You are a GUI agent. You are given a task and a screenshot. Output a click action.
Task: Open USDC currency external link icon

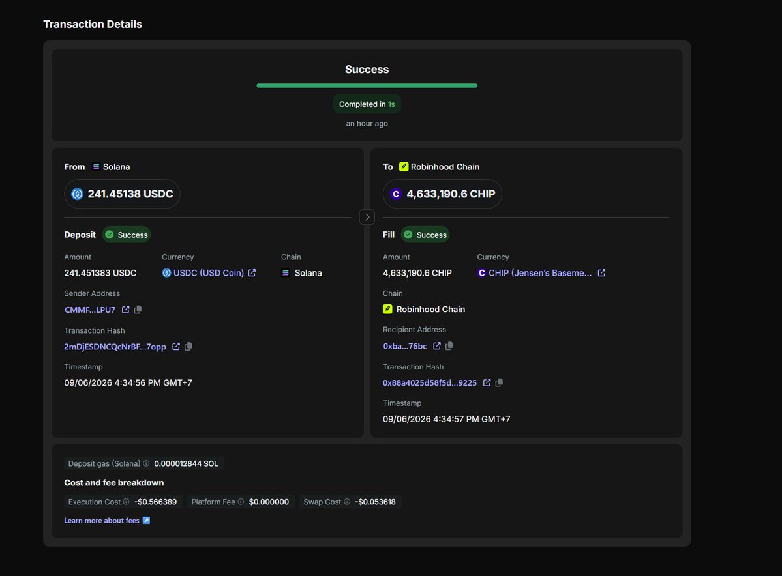(252, 273)
